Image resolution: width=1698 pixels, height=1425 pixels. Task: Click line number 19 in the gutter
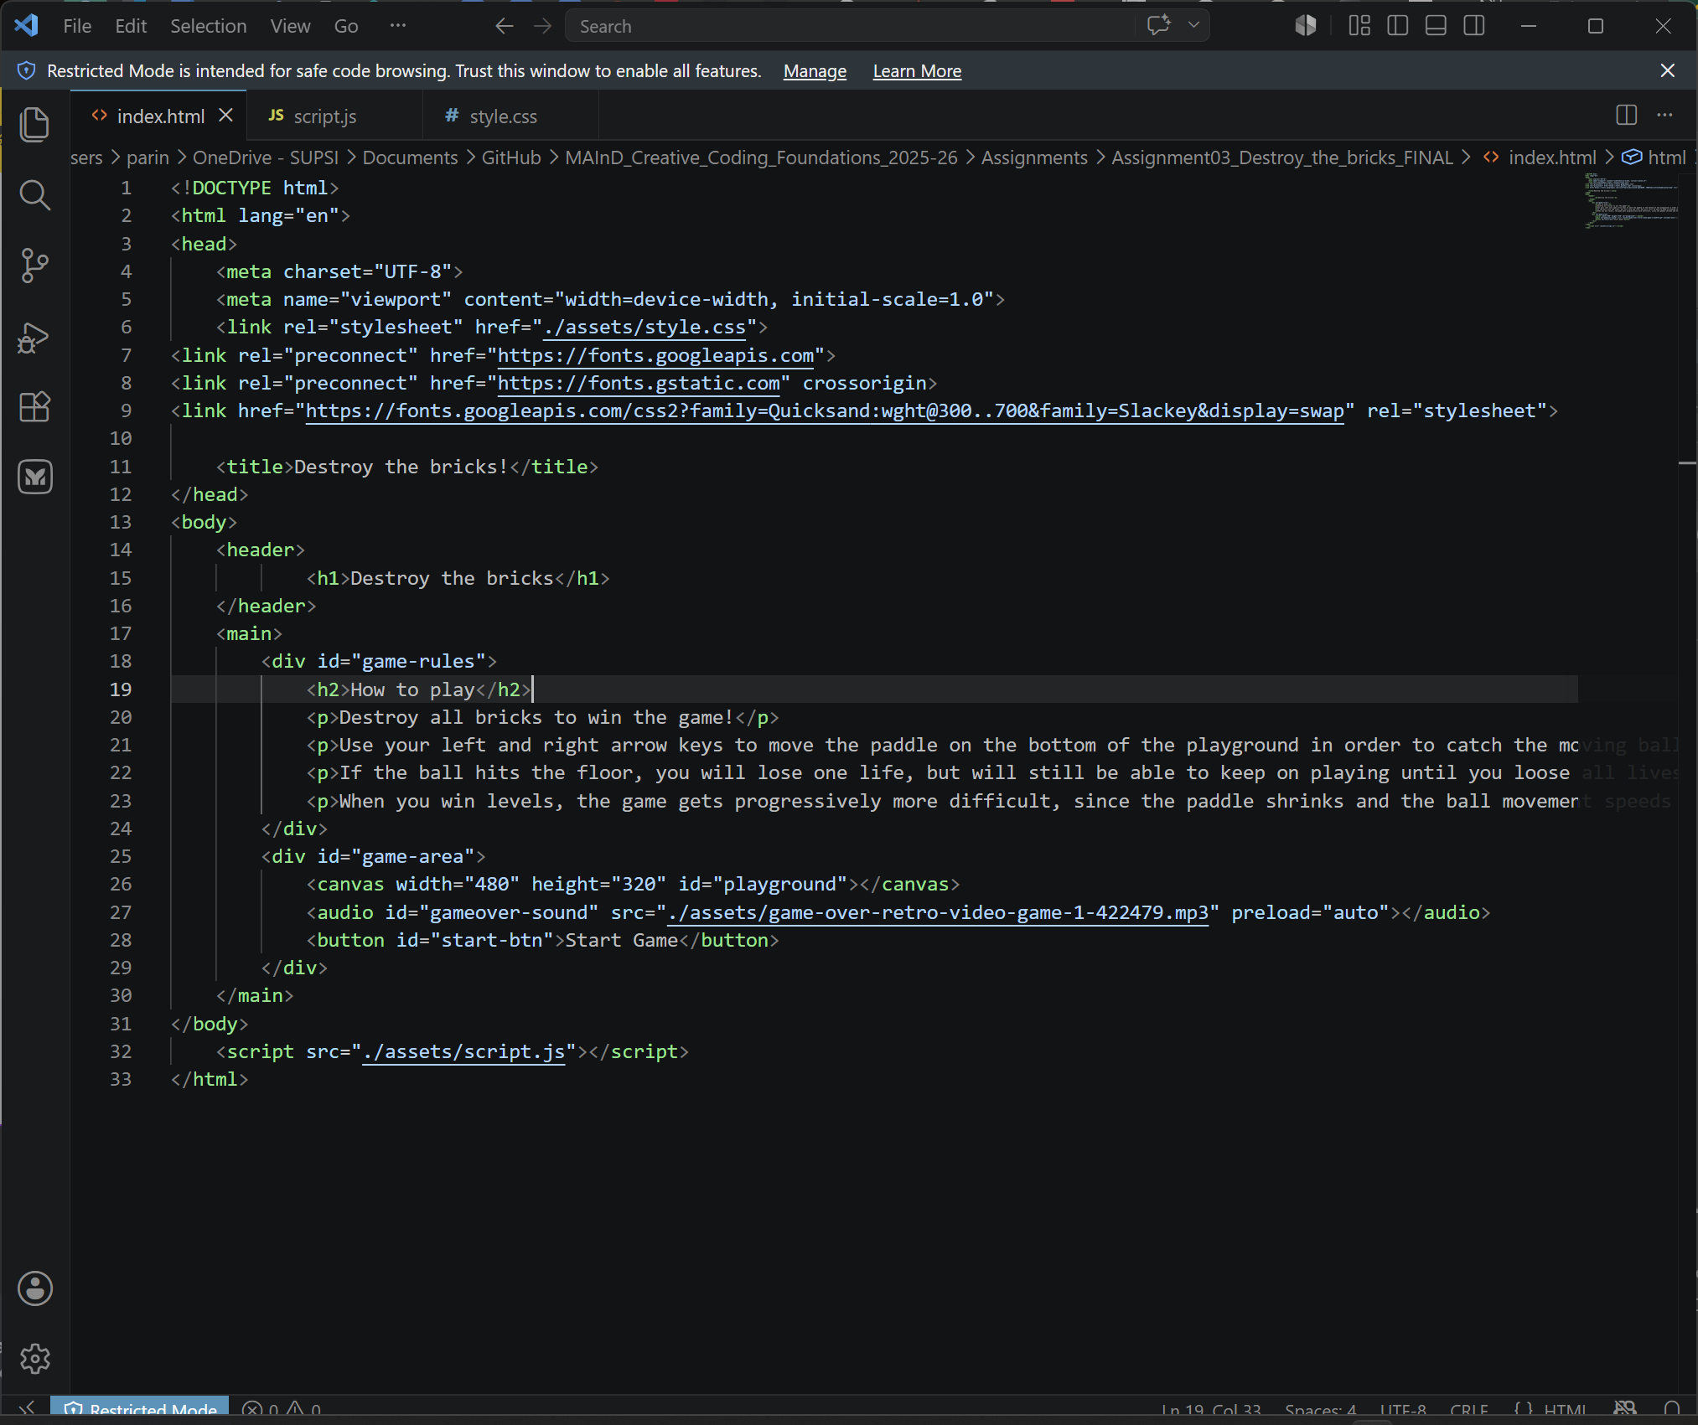[x=121, y=689]
